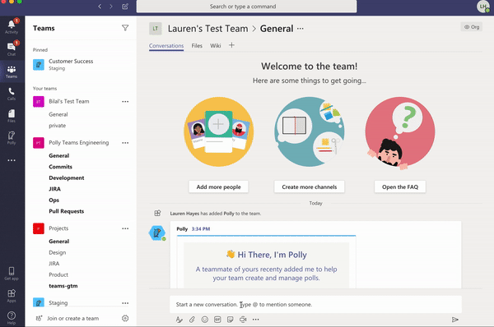Open the Activity bell icon

[12, 26]
